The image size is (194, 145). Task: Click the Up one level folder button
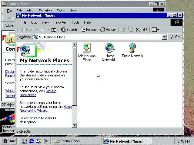pos(54,30)
